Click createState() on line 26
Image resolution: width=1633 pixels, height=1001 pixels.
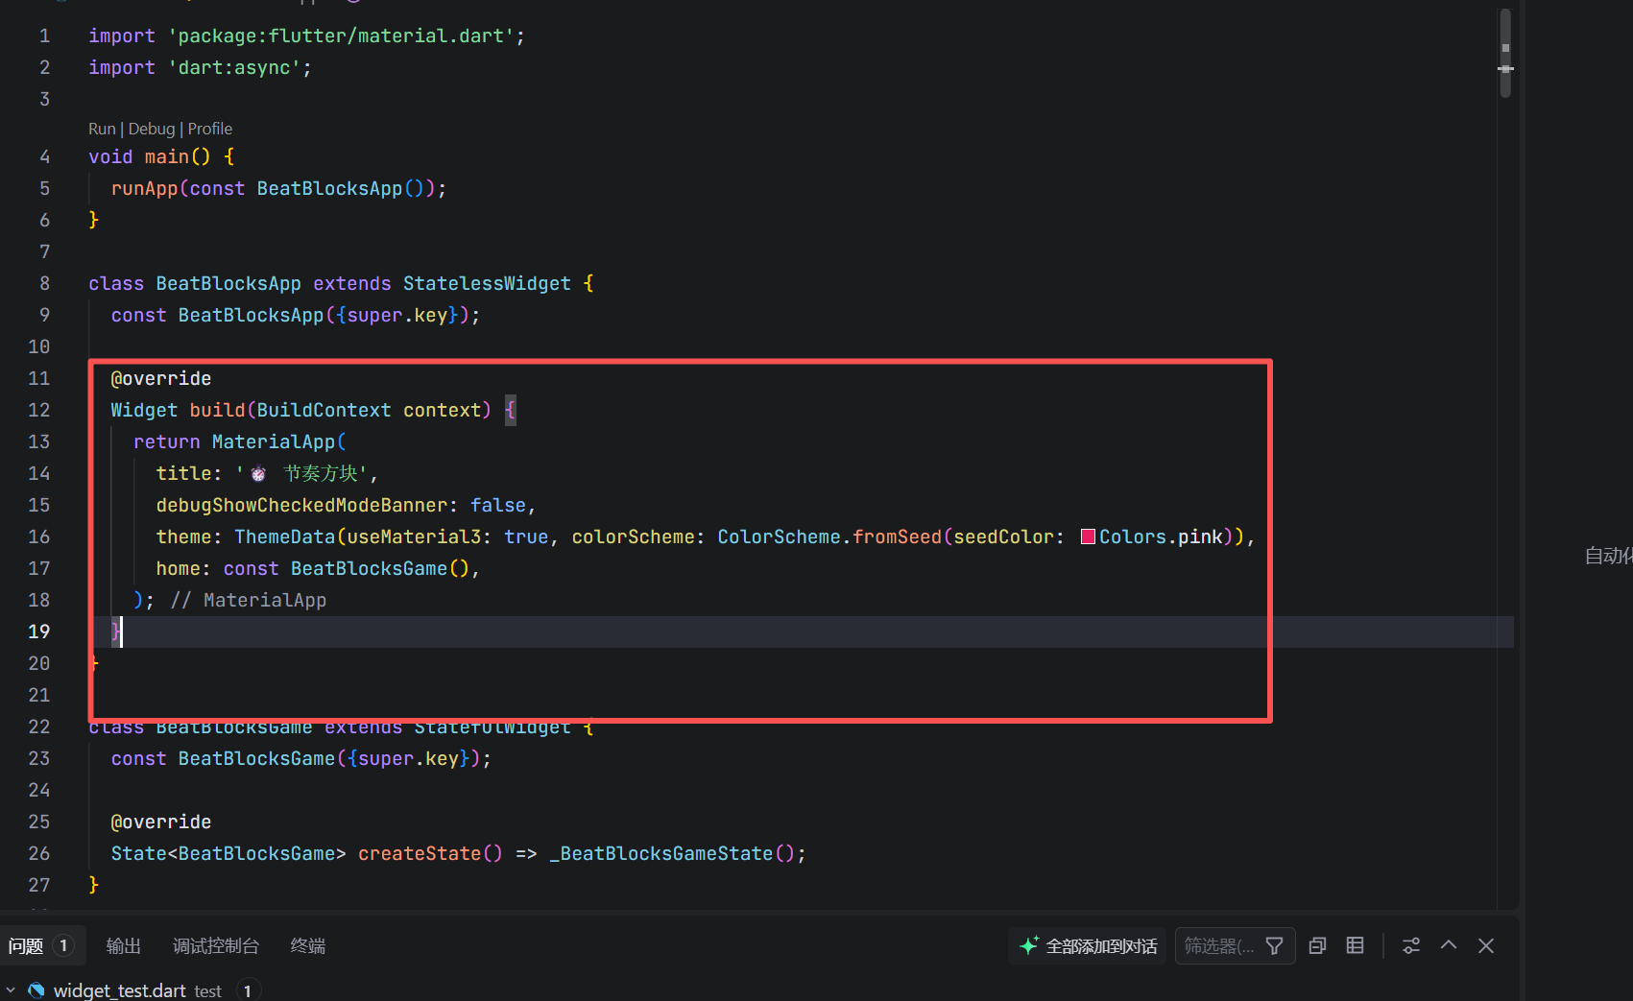(x=430, y=853)
